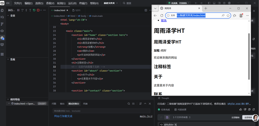Open the 转到(G) menu

[61, 3]
